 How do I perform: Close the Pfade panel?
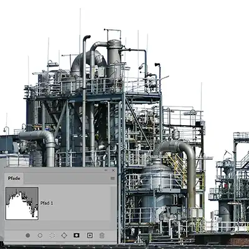(113, 170)
